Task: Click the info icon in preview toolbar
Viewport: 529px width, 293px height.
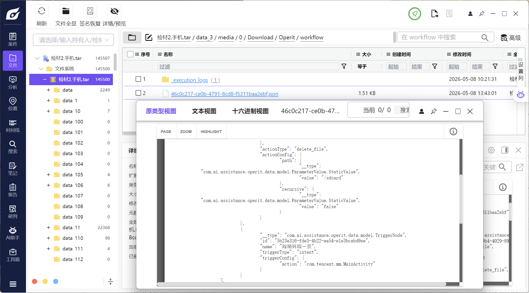Action: [x=453, y=132]
